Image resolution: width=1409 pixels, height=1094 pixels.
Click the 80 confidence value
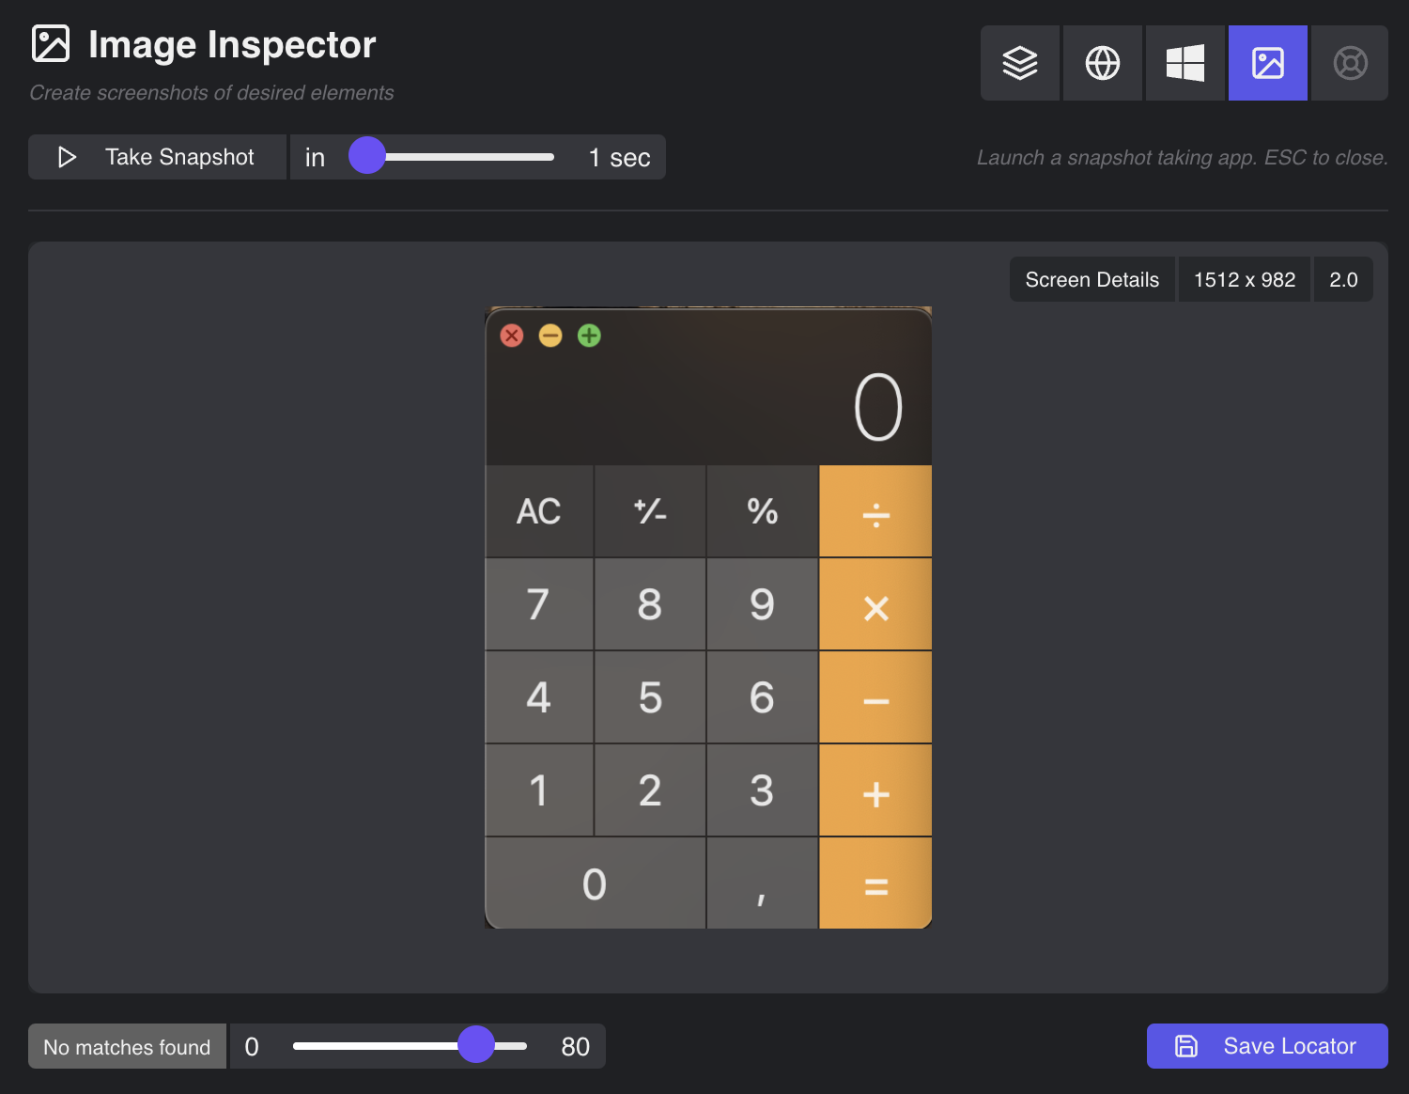(x=575, y=1046)
